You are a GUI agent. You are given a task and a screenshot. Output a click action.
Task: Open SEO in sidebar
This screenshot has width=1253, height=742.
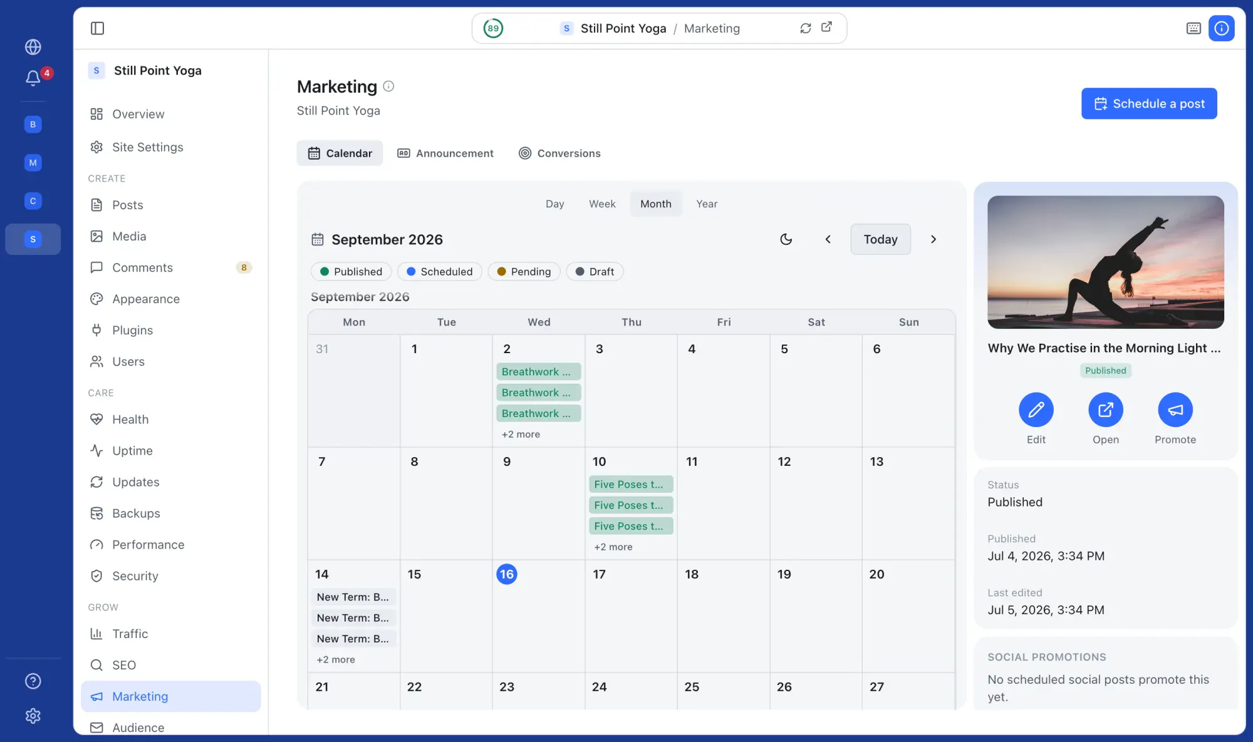(x=170, y=665)
